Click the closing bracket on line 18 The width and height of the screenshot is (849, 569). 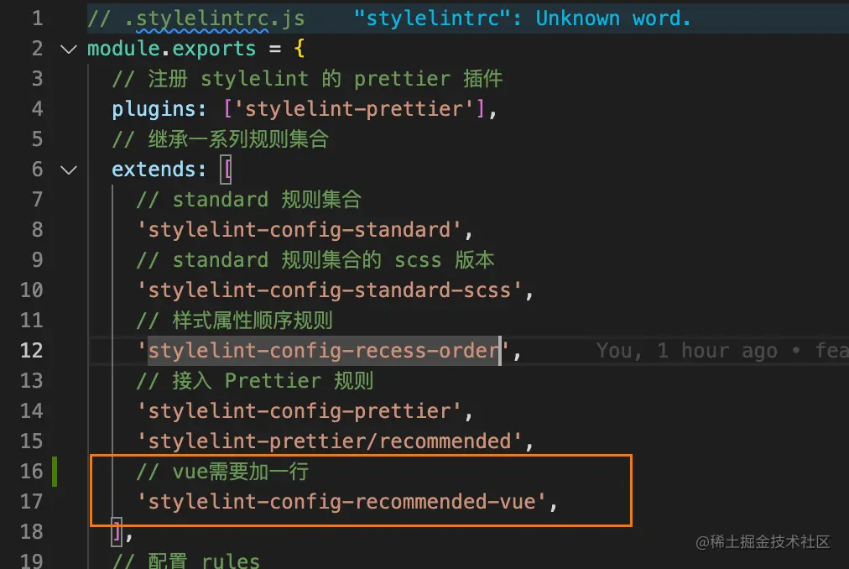(117, 532)
